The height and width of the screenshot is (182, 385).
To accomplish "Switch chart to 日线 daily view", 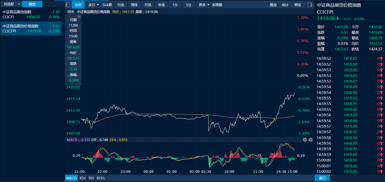I will (x=121, y=5).
